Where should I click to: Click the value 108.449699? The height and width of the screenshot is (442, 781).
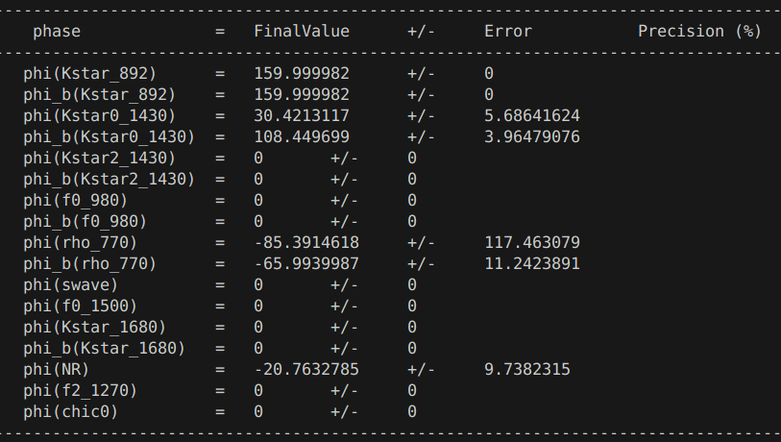point(302,137)
